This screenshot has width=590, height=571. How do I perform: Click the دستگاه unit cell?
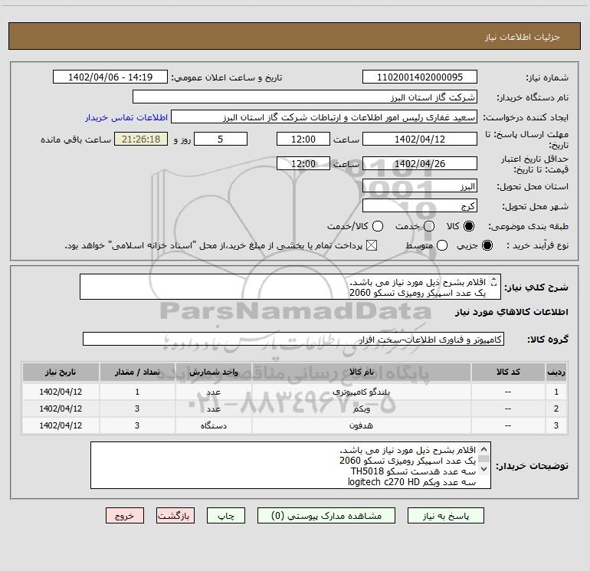213,425
